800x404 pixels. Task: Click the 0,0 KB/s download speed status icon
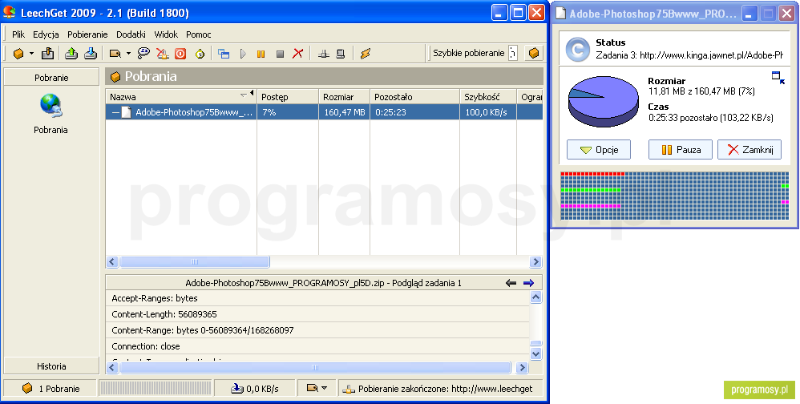(237, 389)
